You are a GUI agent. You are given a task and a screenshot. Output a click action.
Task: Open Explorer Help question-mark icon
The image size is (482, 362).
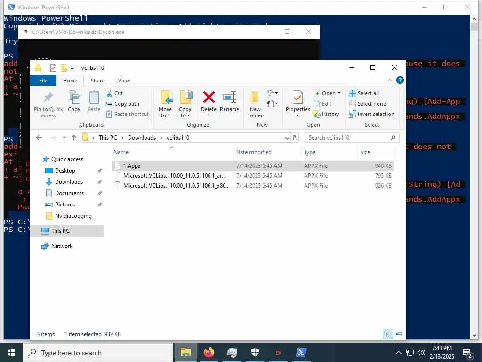click(400, 80)
